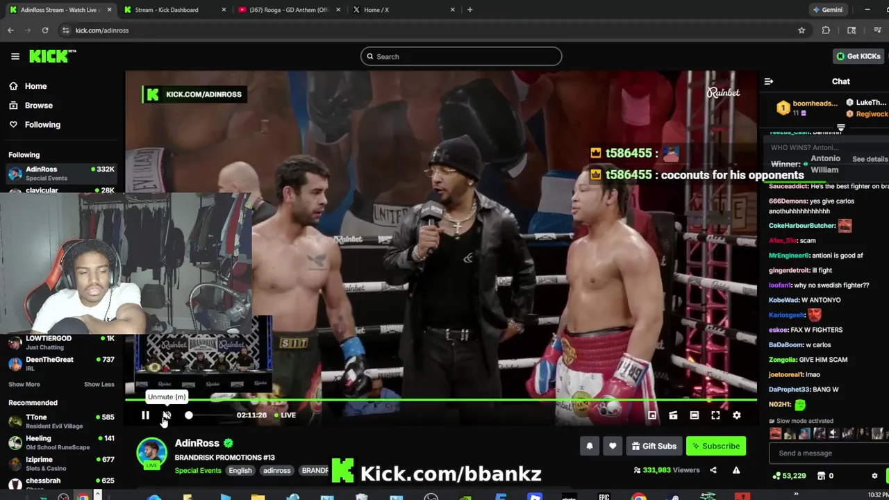Toggle theater mode in player
The width and height of the screenshot is (889, 500).
point(694,415)
